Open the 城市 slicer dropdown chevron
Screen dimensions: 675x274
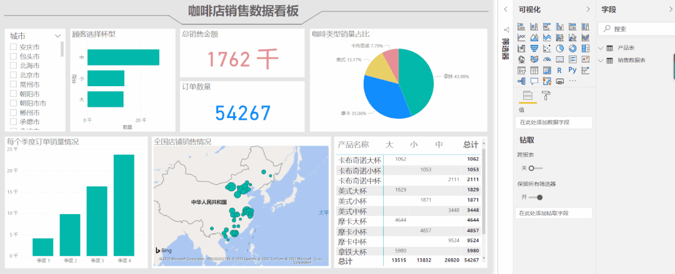57,36
